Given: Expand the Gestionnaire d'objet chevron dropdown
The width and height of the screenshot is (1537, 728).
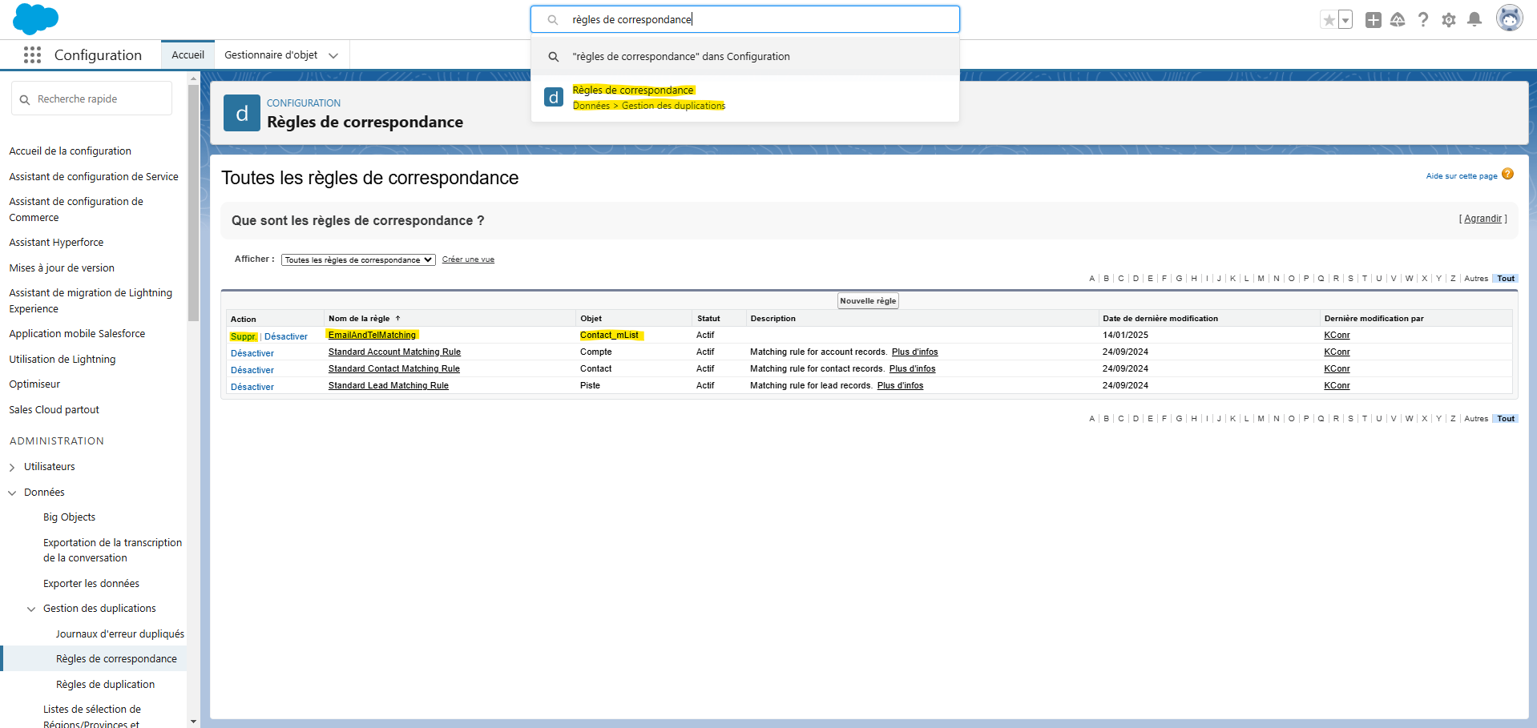Looking at the screenshot, I should (x=333, y=55).
